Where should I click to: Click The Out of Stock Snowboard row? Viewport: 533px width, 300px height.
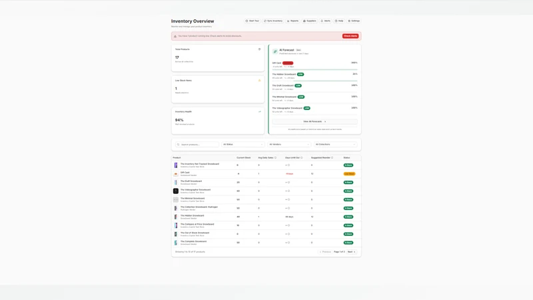pyautogui.click(x=266, y=234)
